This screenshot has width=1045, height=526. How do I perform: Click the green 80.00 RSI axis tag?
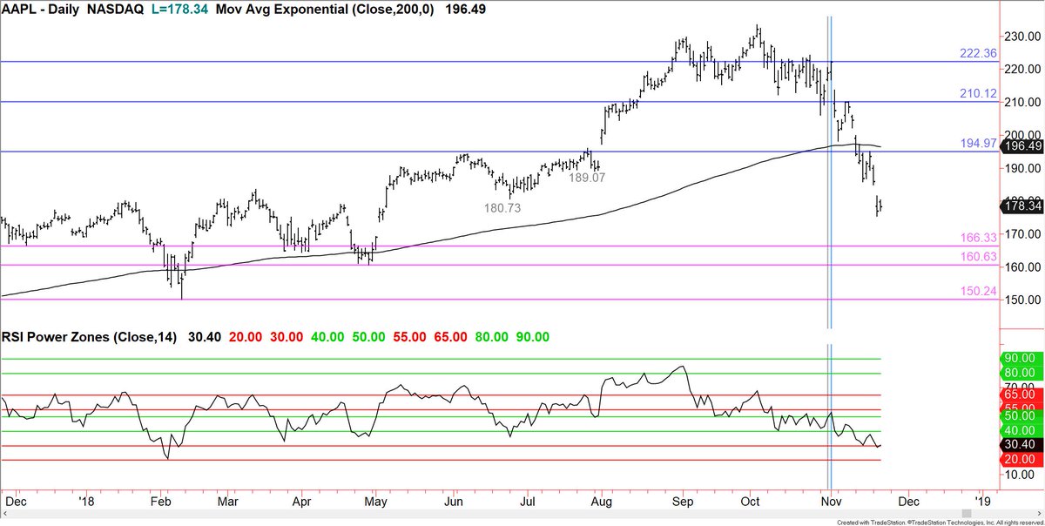pos(1020,372)
